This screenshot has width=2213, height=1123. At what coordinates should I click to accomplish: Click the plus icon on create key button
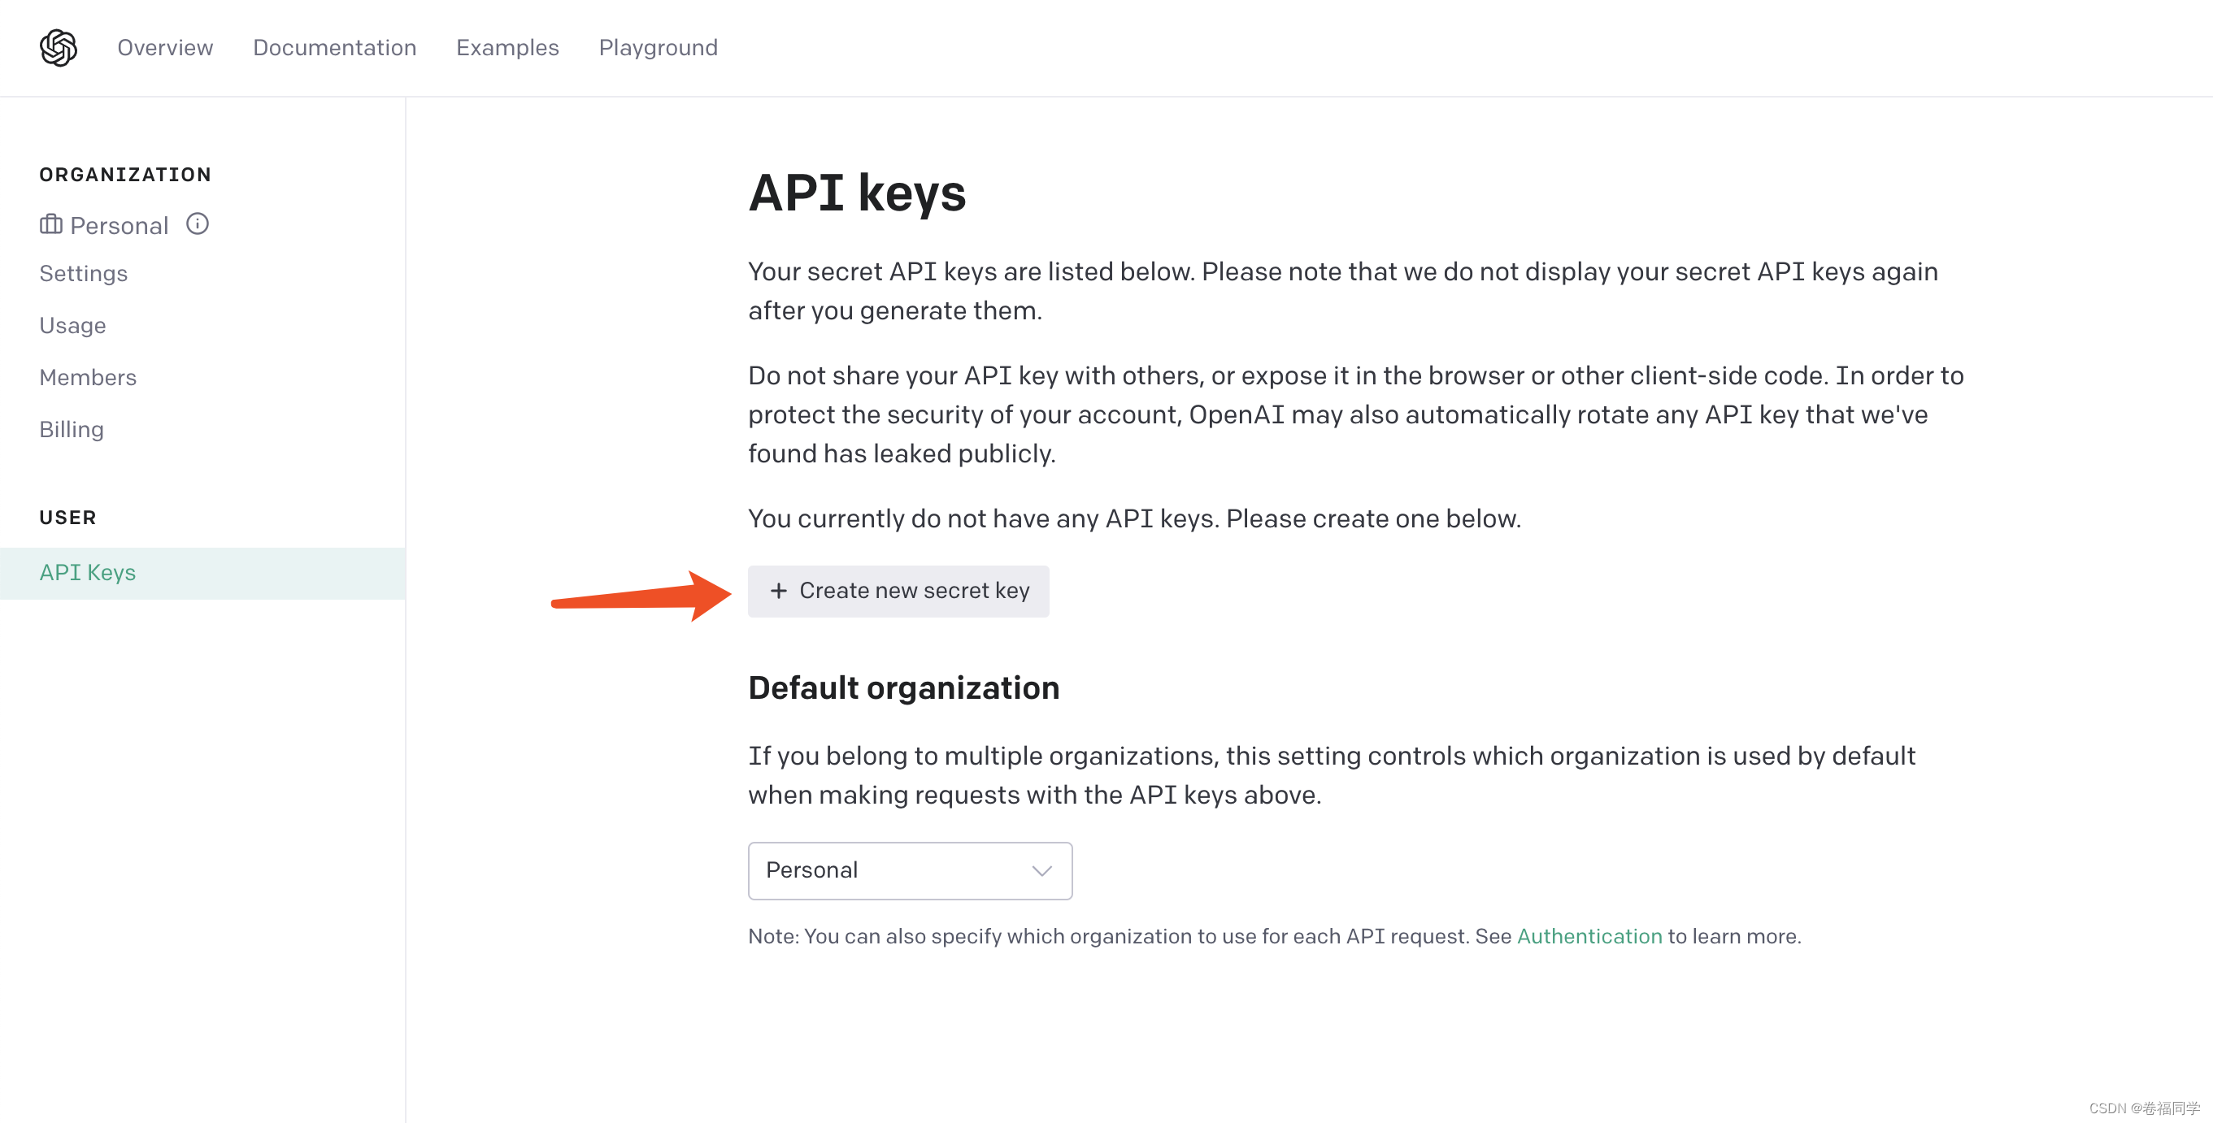tap(778, 591)
